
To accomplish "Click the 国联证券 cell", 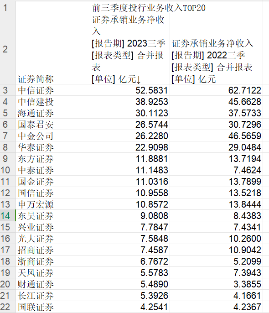I will 53,307.
